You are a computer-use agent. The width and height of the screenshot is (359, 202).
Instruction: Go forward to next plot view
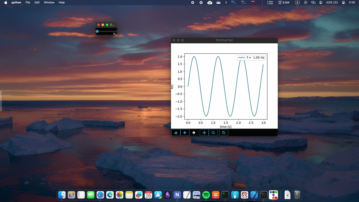pos(194,133)
